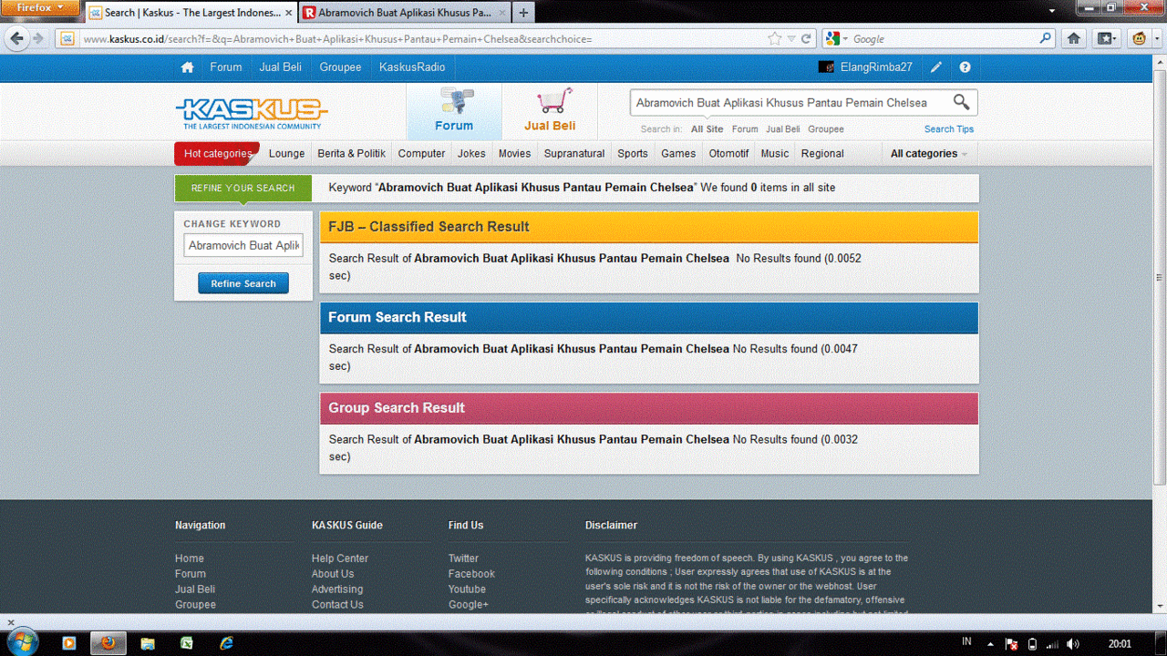Open Search Tips link
The height and width of the screenshot is (656, 1167).
[949, 129]
